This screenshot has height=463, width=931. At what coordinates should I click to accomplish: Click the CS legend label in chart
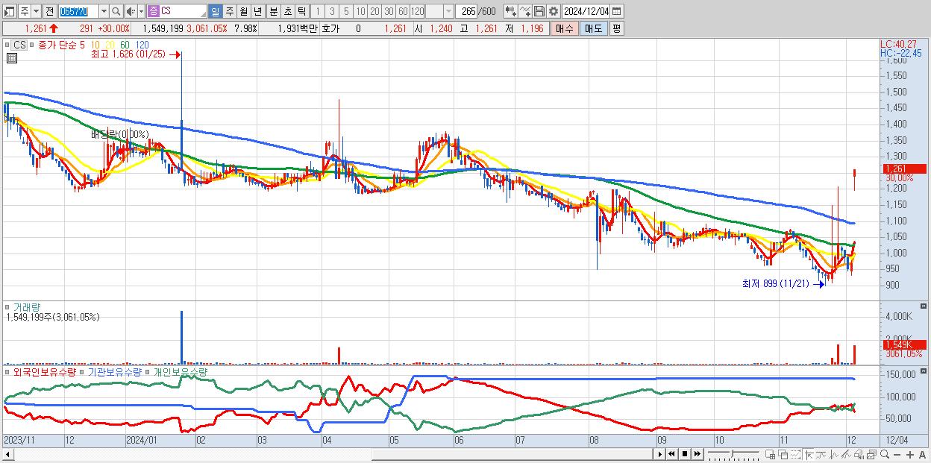(x=19, y=45)
